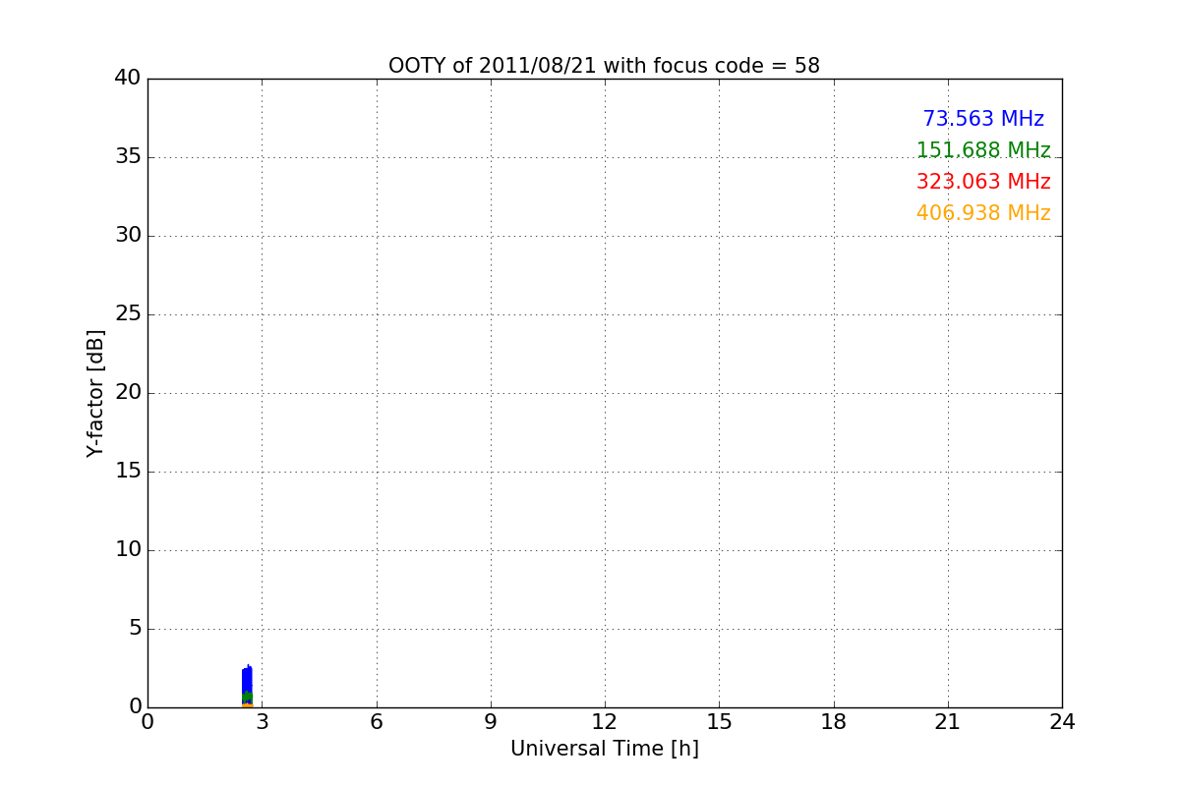The width and height of the screenshot is (1180, 786).
Task: Click the x-axis tick label '12'
Action: [x=605, y=722]
